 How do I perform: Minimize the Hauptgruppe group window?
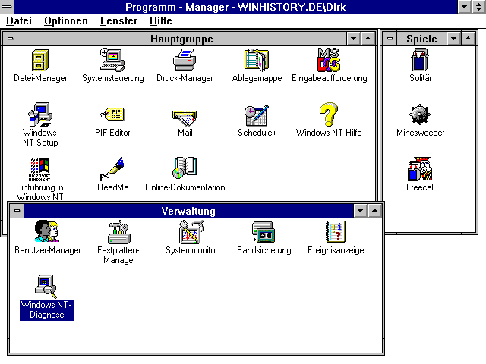point(353,39)
